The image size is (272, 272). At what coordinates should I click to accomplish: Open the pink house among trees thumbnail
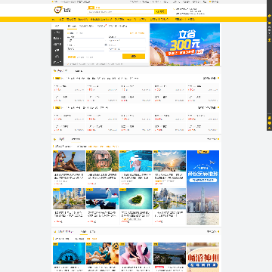(102, 161)
